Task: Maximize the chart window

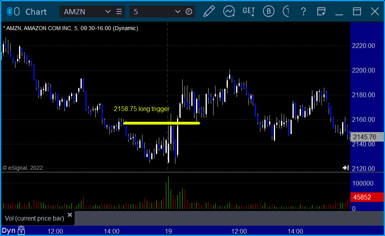Action: click(357, 12)
